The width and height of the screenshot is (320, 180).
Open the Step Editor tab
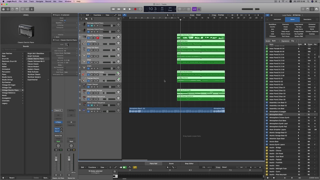pos(189,163)
